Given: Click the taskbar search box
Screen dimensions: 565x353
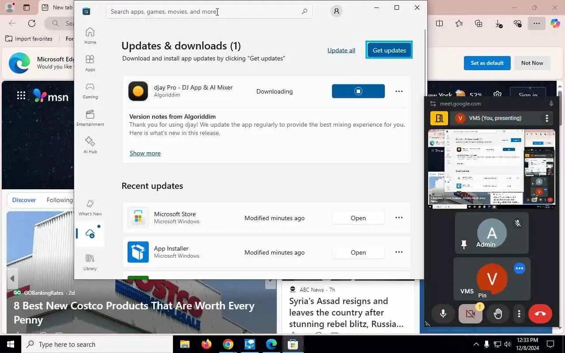Looking at the screenshot, I should click(97, 344).
